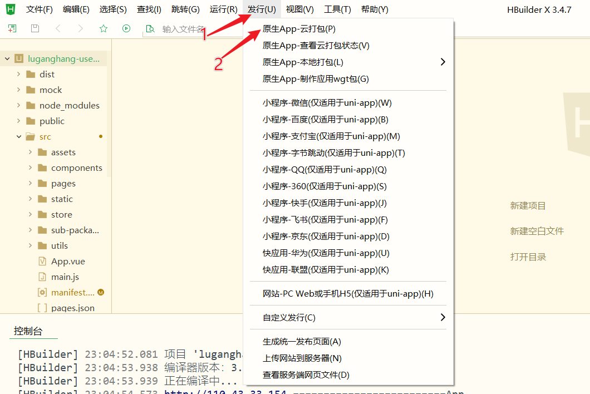Screen dimensions: 590x394
Task: Click the 新建项目 link
Action: click(528, 206)
